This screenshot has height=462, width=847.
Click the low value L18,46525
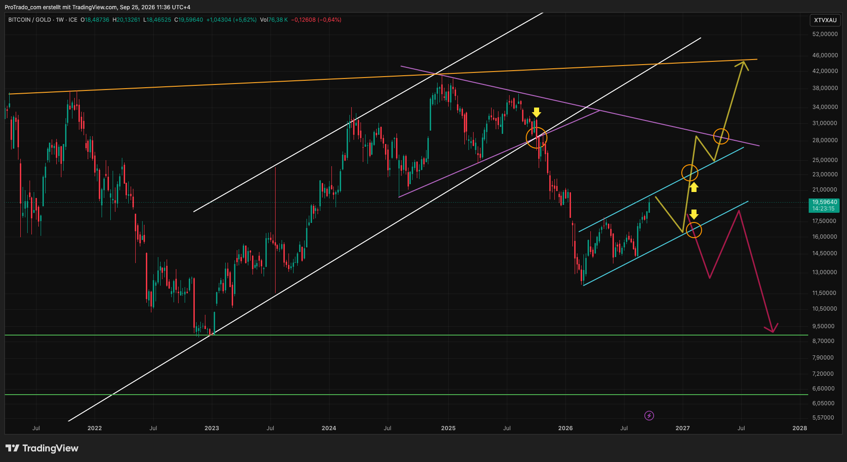(x=157, y=20)
